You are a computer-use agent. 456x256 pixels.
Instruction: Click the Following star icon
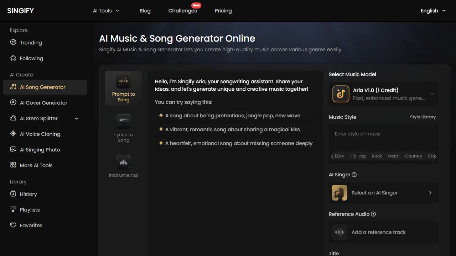13,58
